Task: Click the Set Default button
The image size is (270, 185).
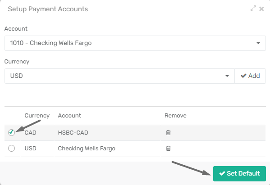Action: tap(239, 174)
